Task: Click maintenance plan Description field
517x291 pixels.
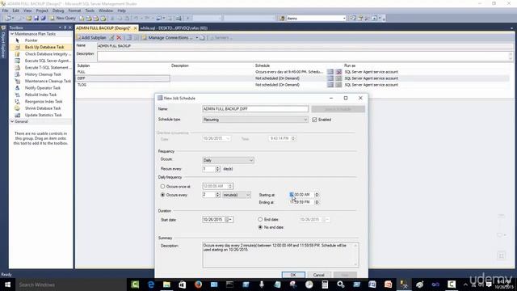Action: pos(303,56)
